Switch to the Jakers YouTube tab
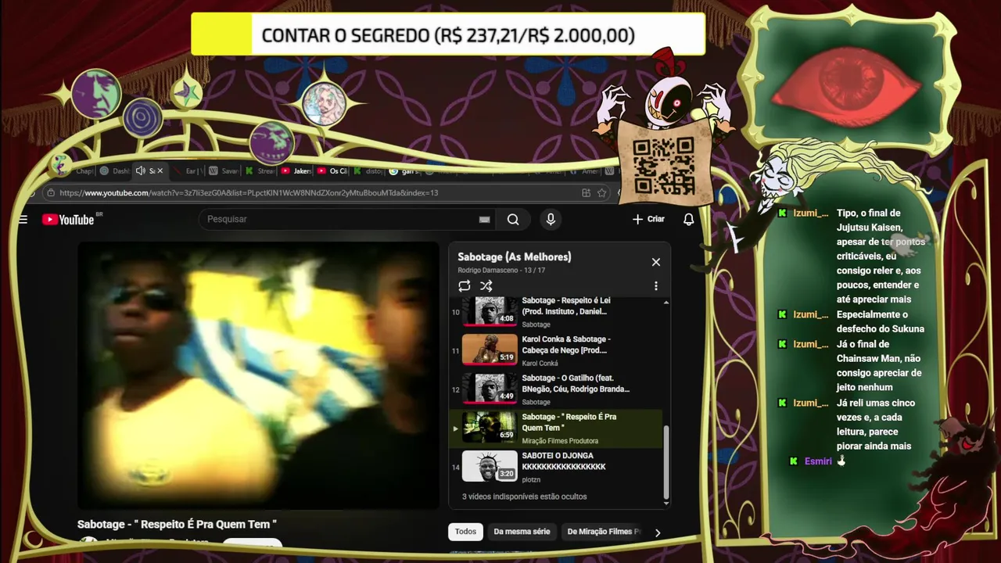 click(x=296, y=170)
